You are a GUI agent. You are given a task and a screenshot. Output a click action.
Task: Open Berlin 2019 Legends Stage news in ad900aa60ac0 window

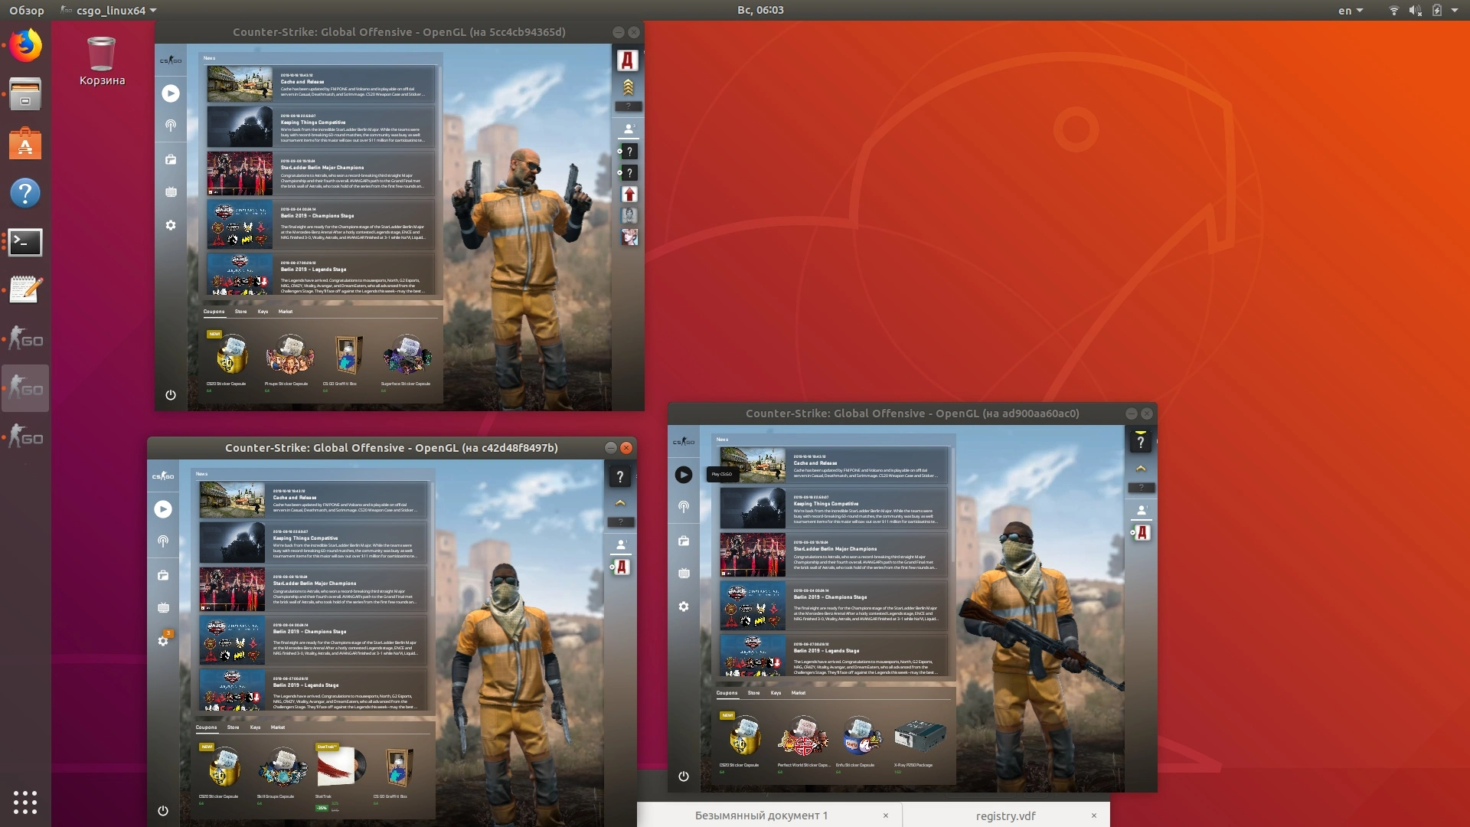(x=834, y=655)
